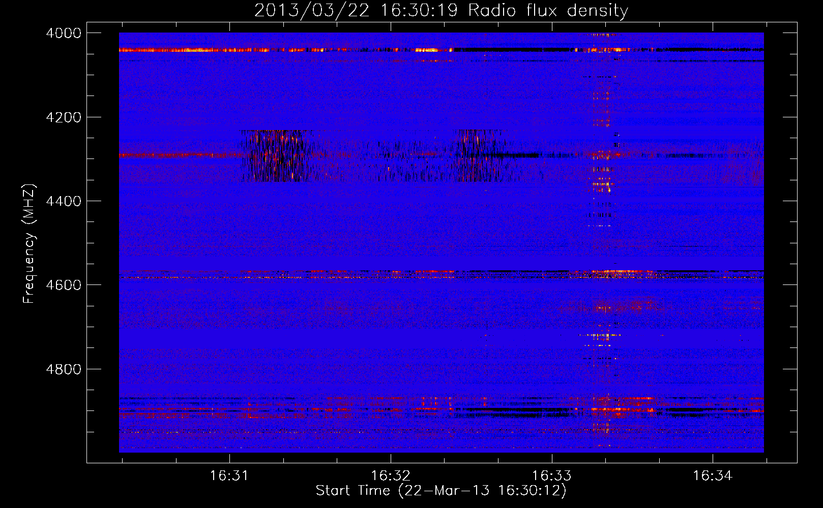Image resolution: width=823 pixels, height=508 pixels.
Task: Click the 'Frequency (MHZ)' y-axis title
Action: click(x=29, y=243)
